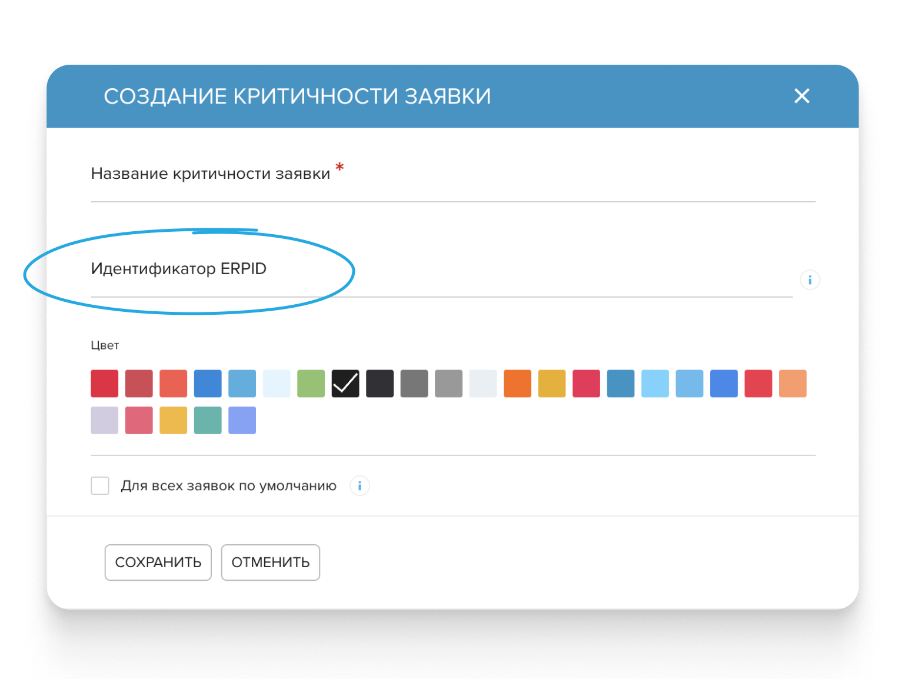Pick the peach swatch ending first row

[x=793, y=384]
